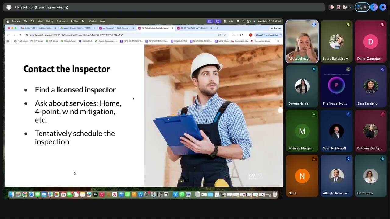Click Bethany Darby's muted microphone icon
This screenshot has width=390, height=219.
coord(382,114)
